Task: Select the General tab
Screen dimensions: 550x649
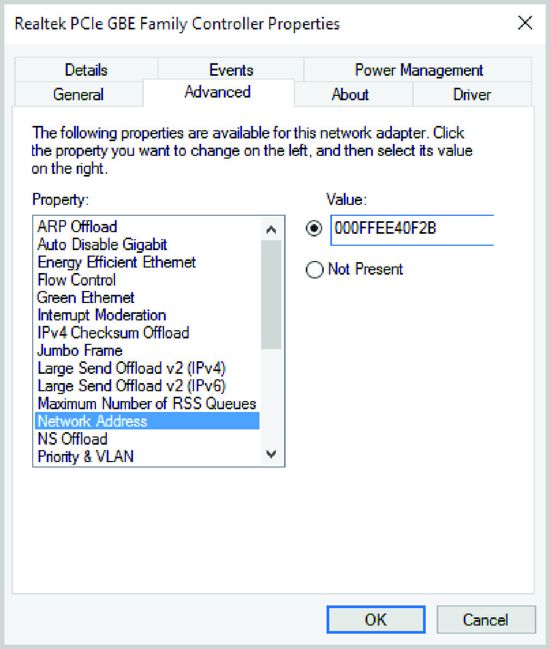Action: pos(78,94)
